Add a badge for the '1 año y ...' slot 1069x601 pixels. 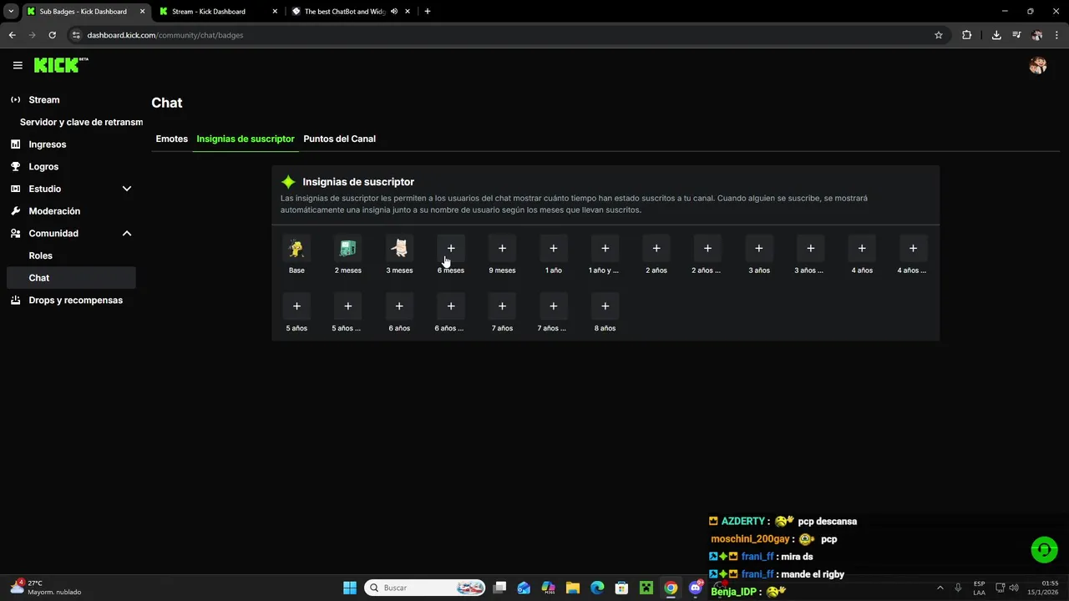(x=605, y=248)
